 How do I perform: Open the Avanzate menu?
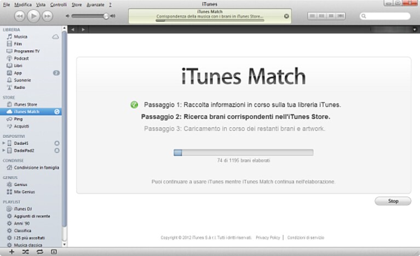pyautogui.click(x=95, y=4)
